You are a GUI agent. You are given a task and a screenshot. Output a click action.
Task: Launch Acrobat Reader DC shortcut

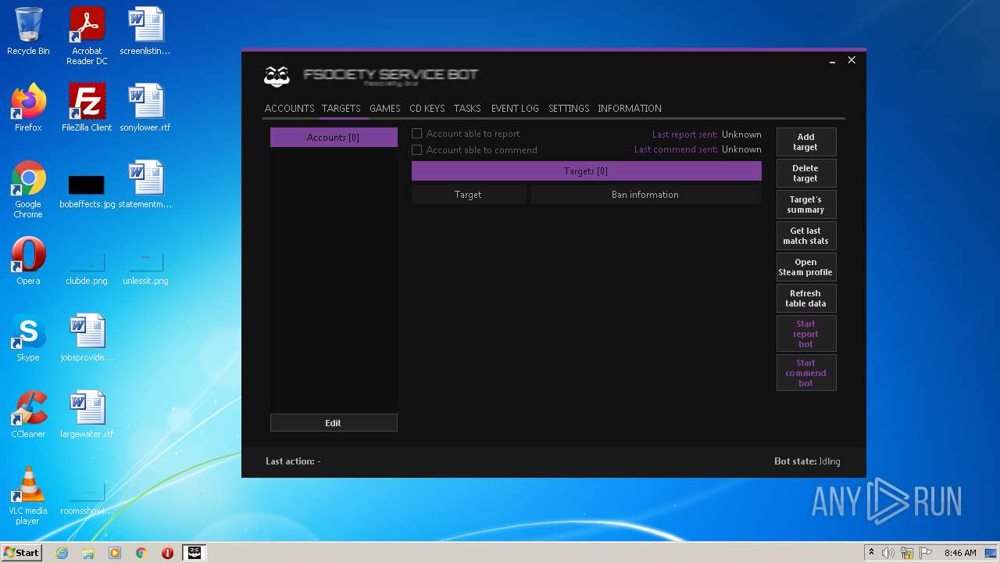[x=87, y=36]
